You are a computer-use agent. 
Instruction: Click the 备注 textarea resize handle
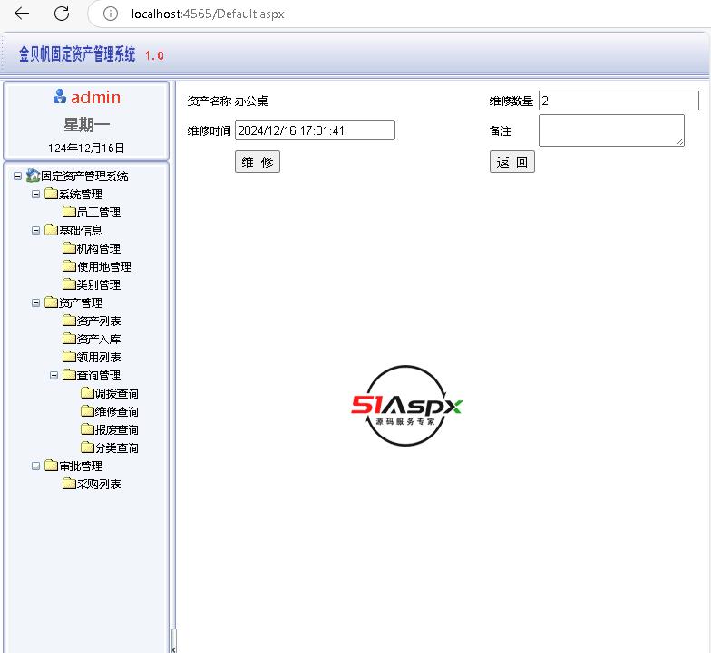pyautogui.click(x=680, y=141)
